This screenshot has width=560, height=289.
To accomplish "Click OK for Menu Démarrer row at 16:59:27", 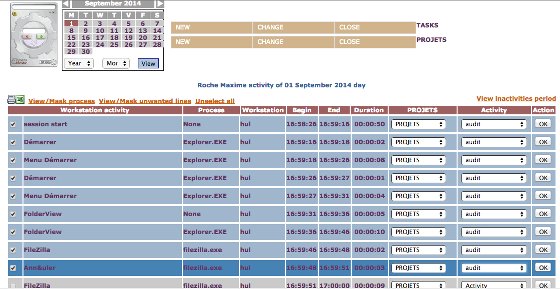I will coord(543,196).
